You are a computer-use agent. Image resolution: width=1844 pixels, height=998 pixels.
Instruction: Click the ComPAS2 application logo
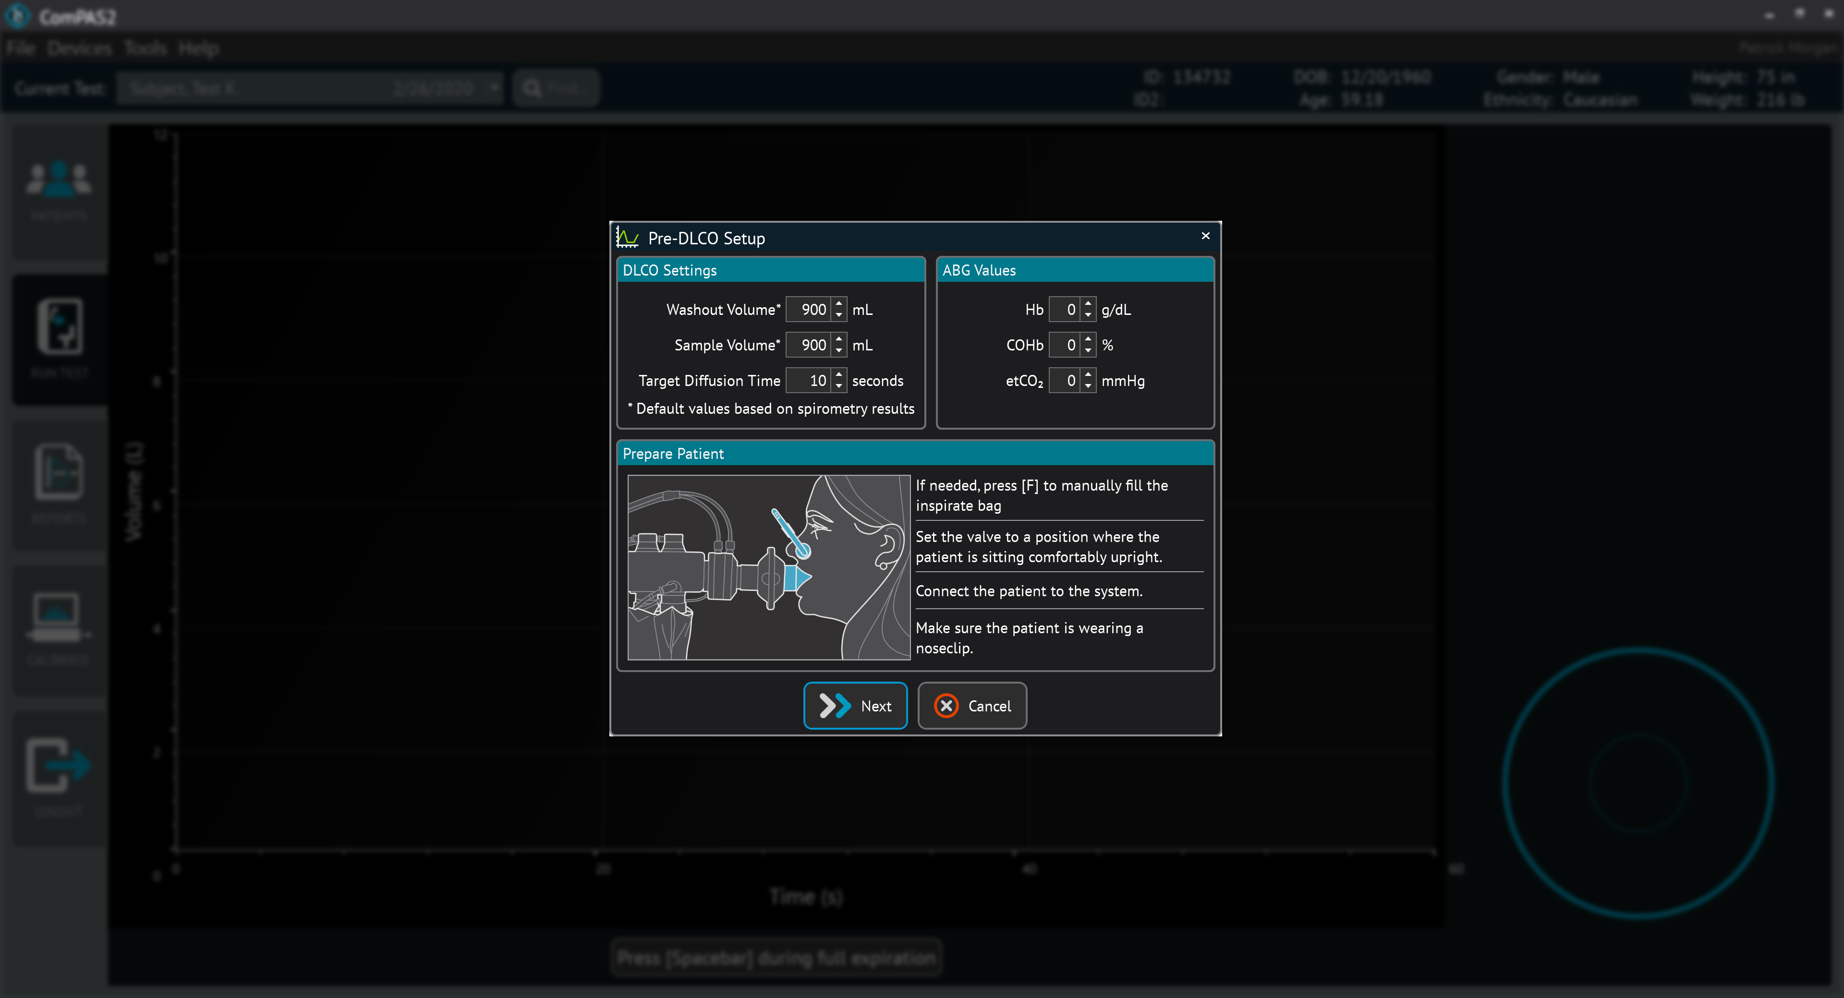point(17,16)
